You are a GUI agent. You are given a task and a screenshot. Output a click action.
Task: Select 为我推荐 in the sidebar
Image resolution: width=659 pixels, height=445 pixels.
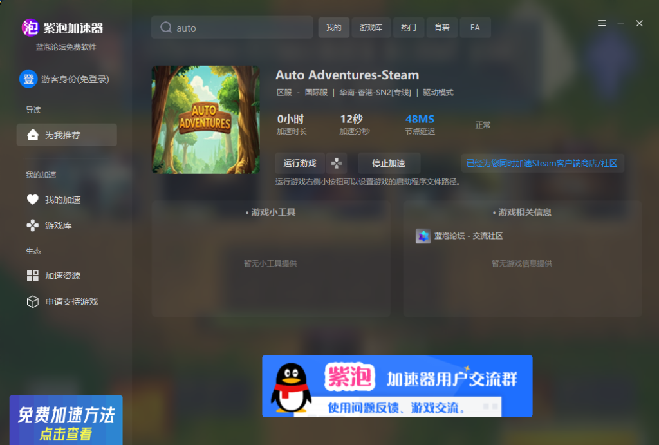tap(66, 135)
